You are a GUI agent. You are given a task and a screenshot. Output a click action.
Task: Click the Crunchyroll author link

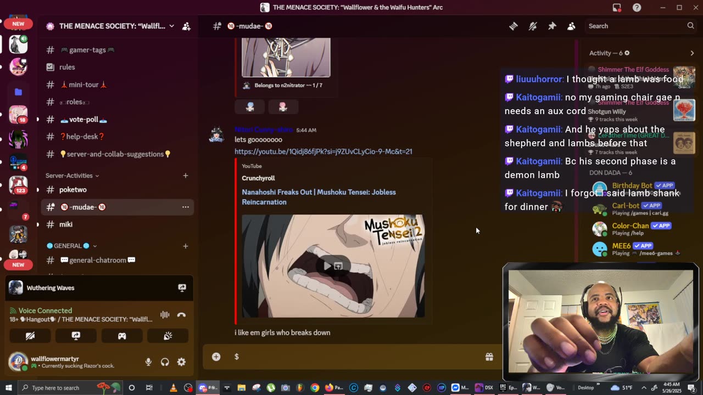(258, 178)
